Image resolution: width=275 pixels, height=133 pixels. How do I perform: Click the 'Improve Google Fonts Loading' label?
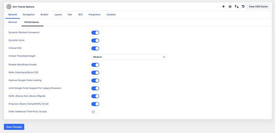[x=25, y=80]
